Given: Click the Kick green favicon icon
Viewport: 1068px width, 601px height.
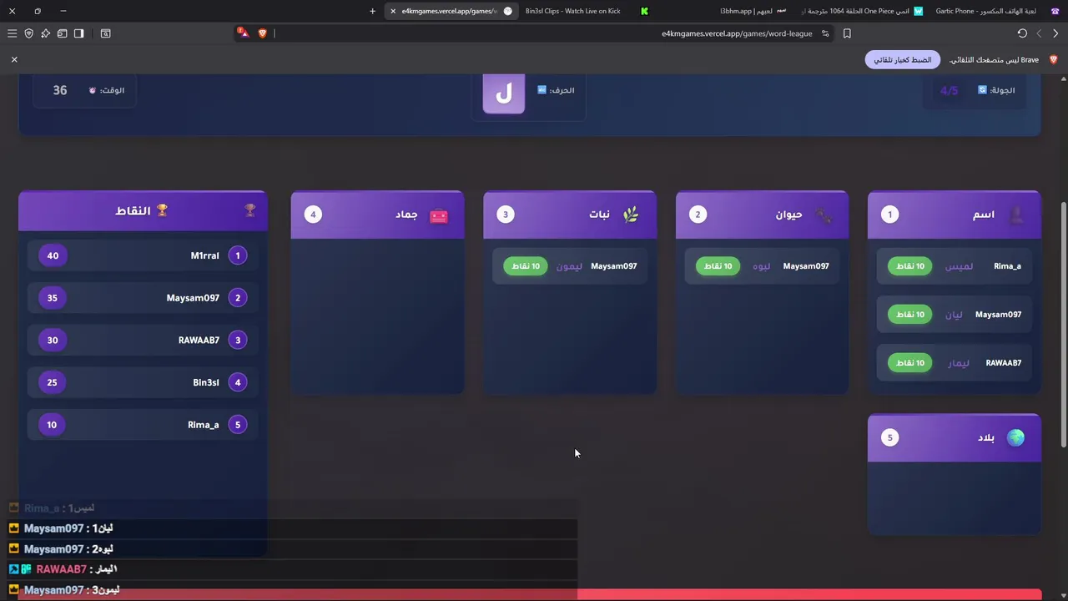Looking at the screenshot, I should click(644, 11).
